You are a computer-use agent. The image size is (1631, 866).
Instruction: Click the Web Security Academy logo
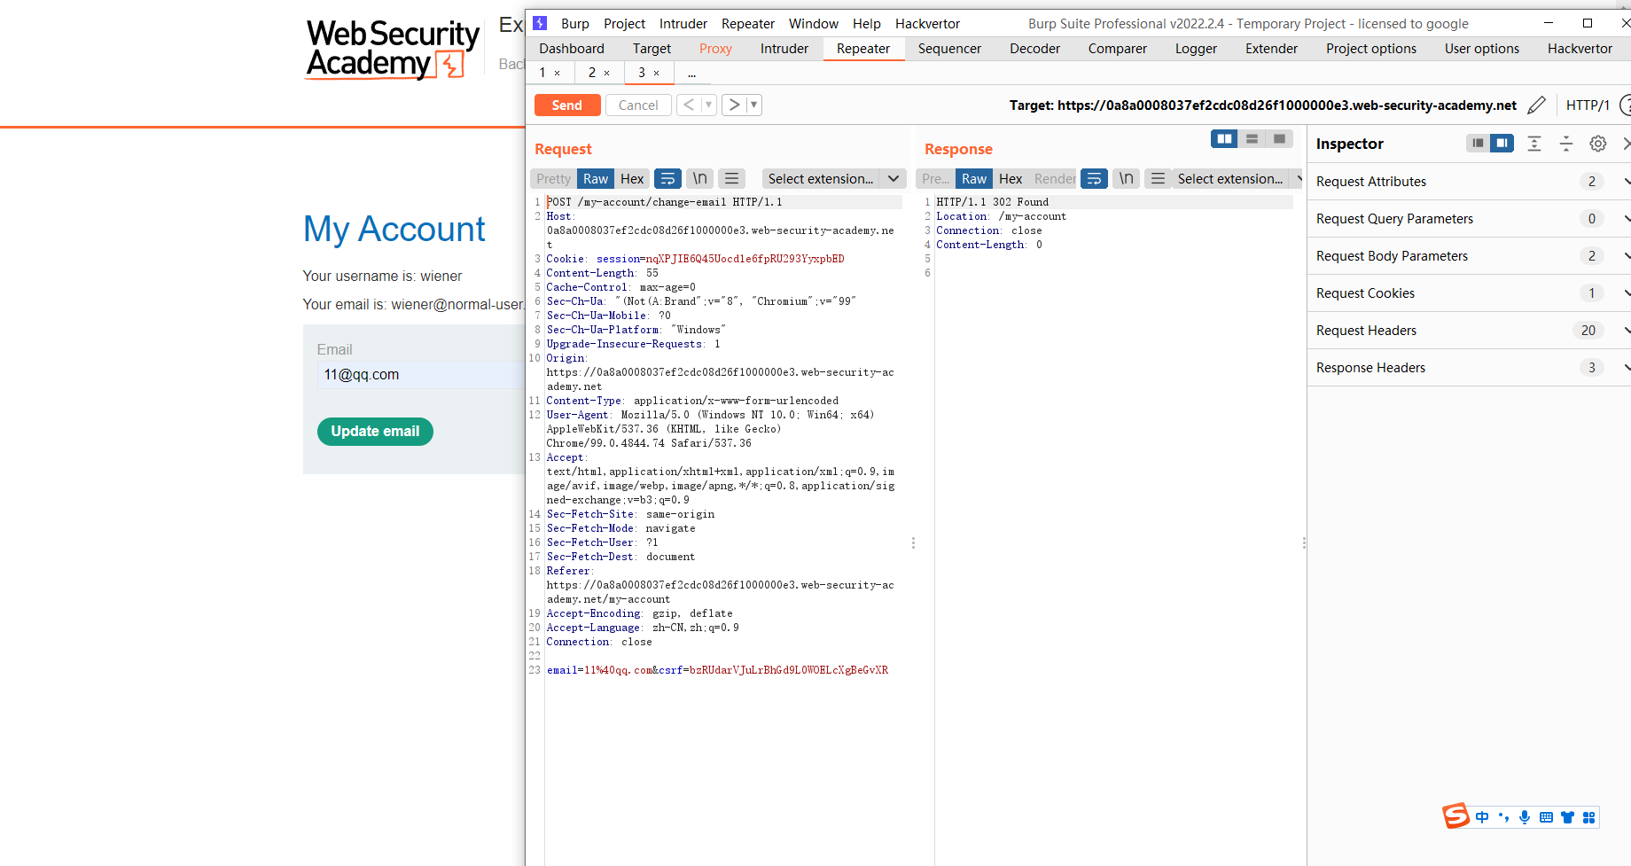pyautogui.click(x=393, y=49)
